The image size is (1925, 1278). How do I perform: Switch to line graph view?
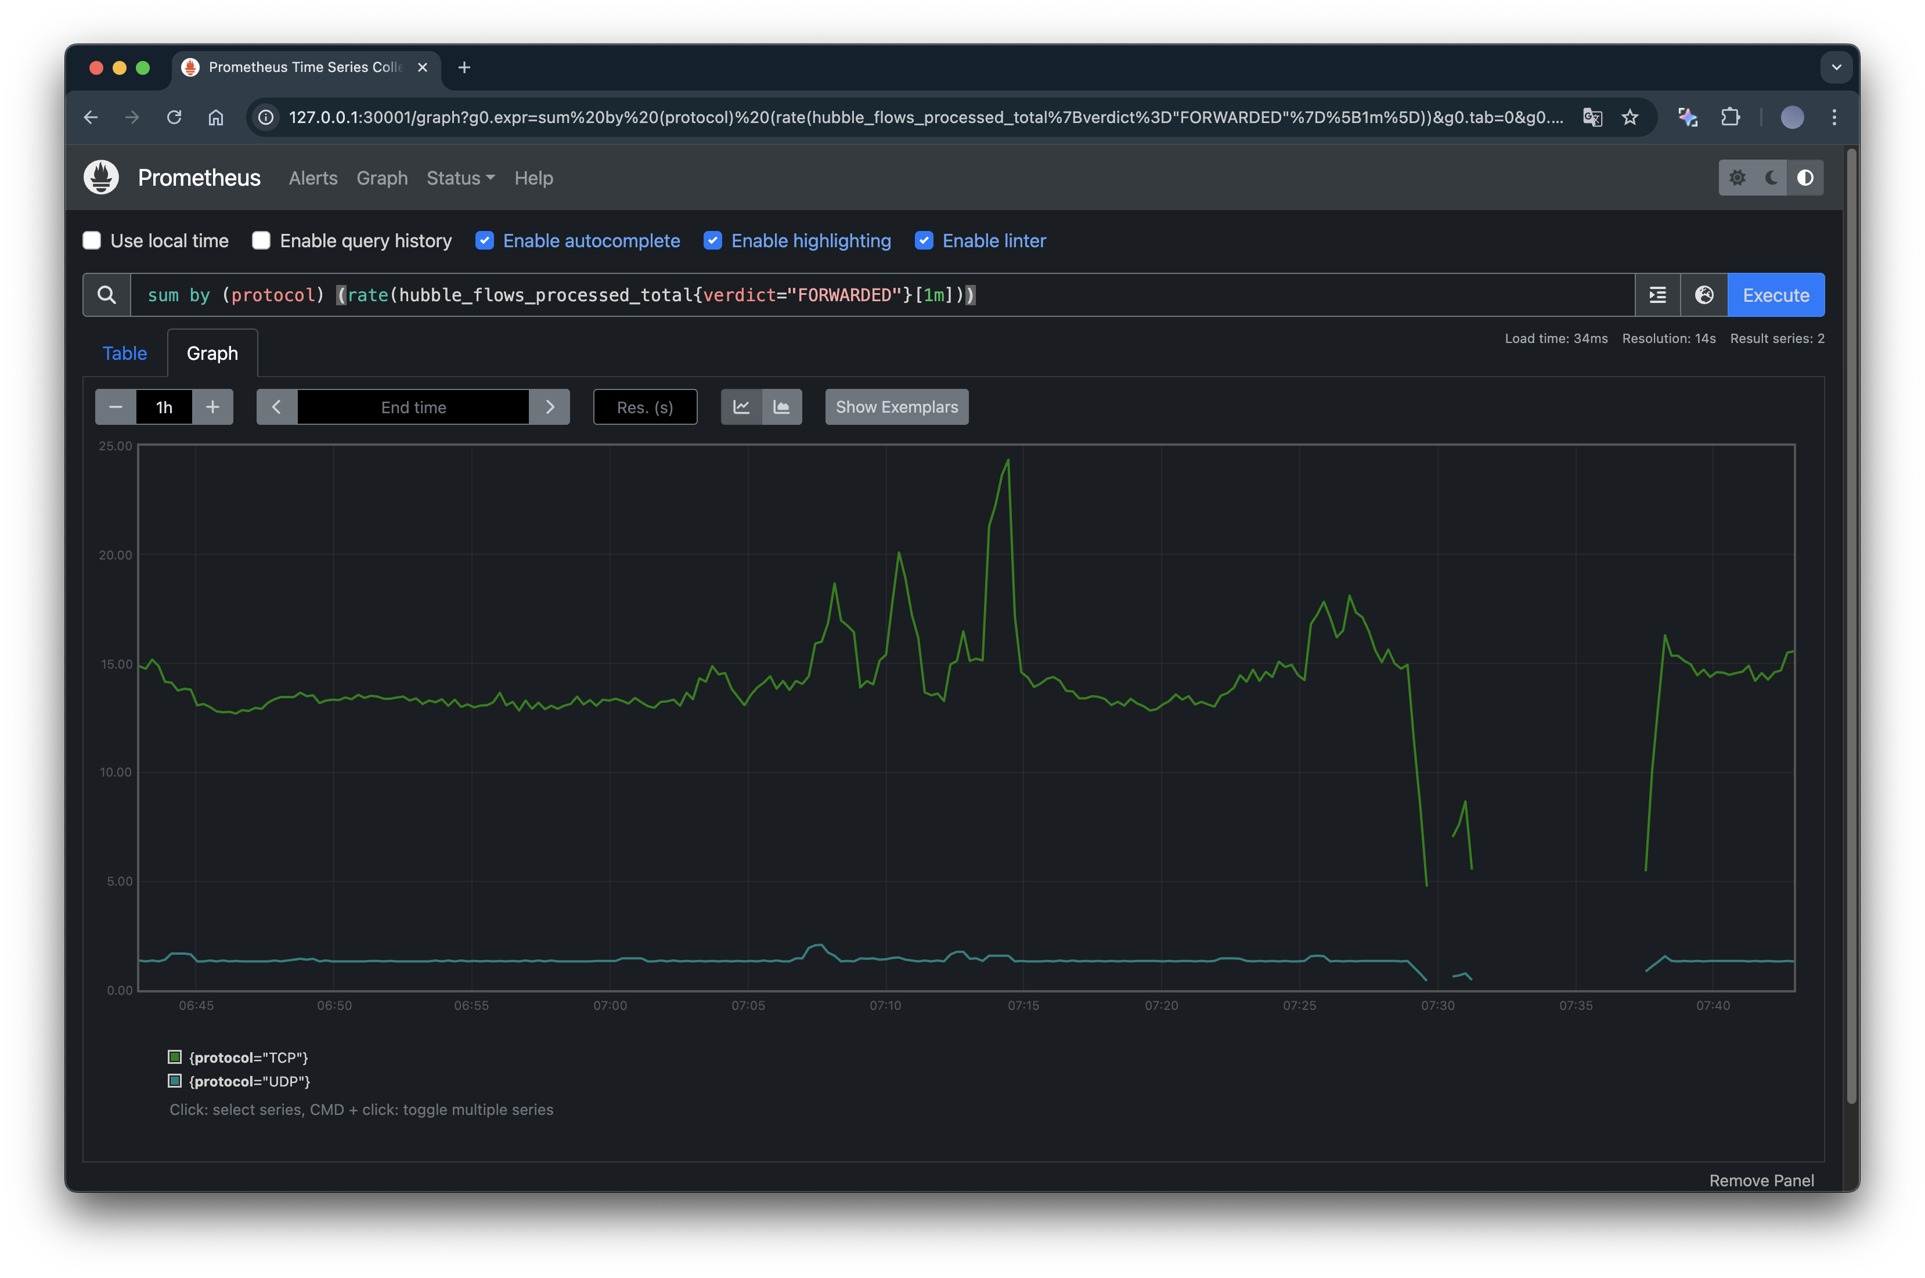pos(741,407)
